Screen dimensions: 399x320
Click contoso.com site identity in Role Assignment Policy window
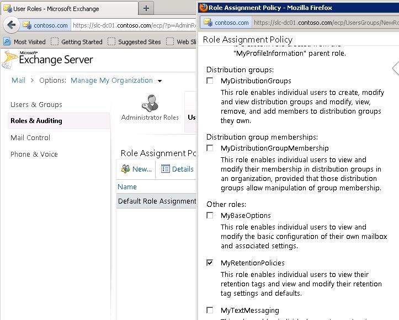(x=226, y=23)
